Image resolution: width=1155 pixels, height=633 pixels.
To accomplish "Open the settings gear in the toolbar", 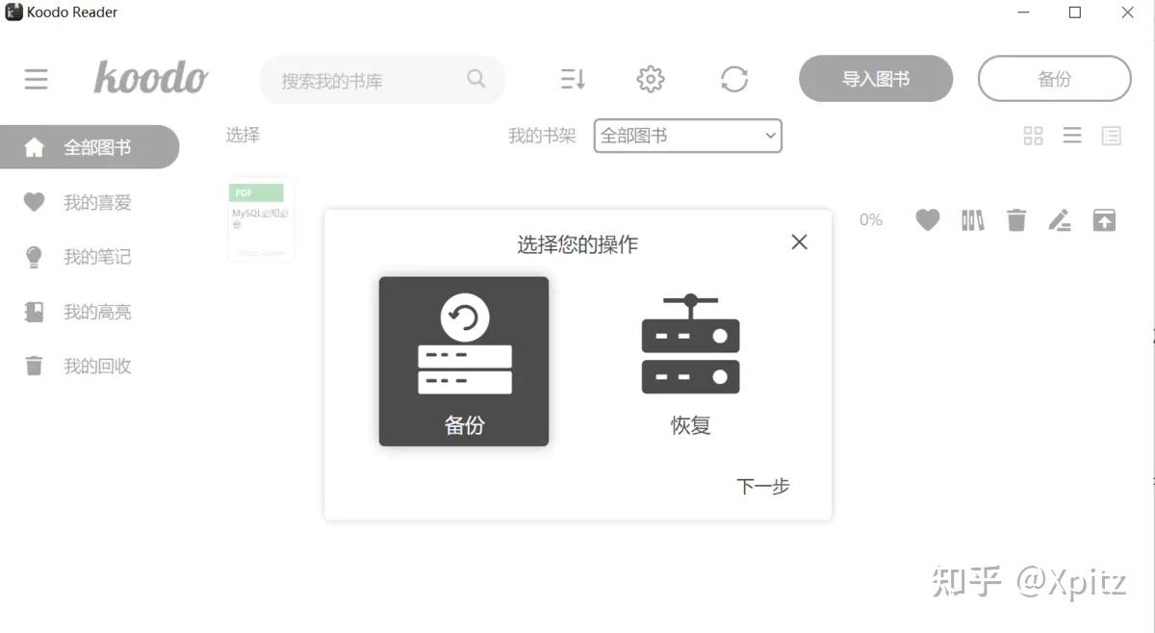I will click(x=650, y=79).
